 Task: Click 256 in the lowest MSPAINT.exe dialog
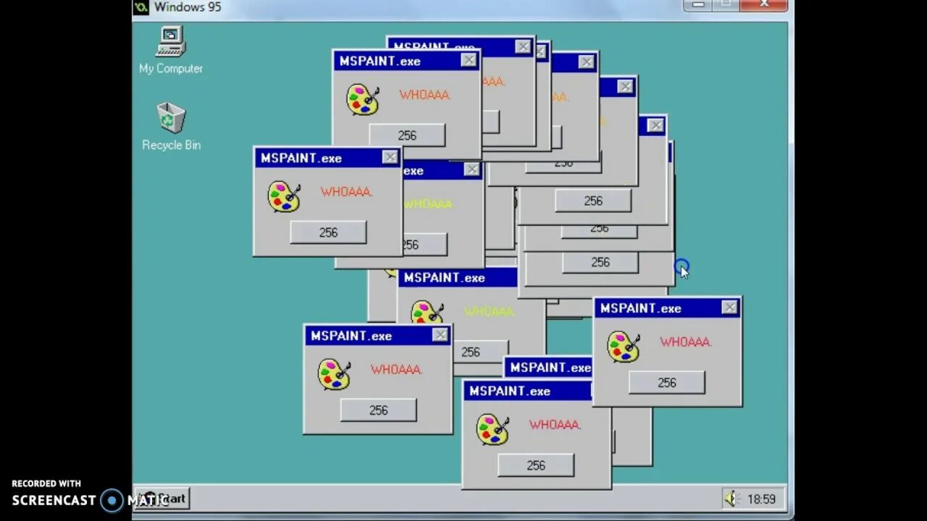click(536, 465)
